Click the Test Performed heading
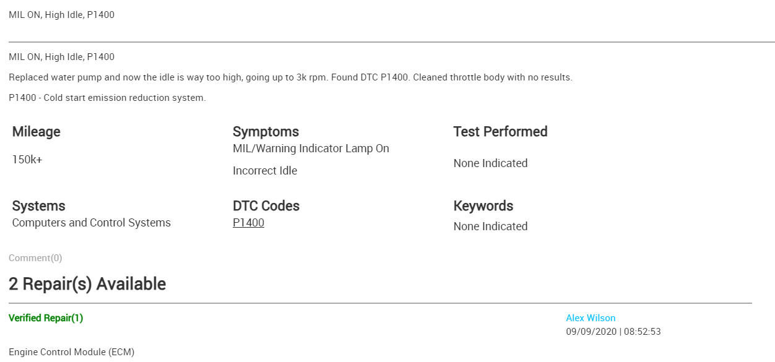Screen dimensions: 775x362 coord(500,132)
